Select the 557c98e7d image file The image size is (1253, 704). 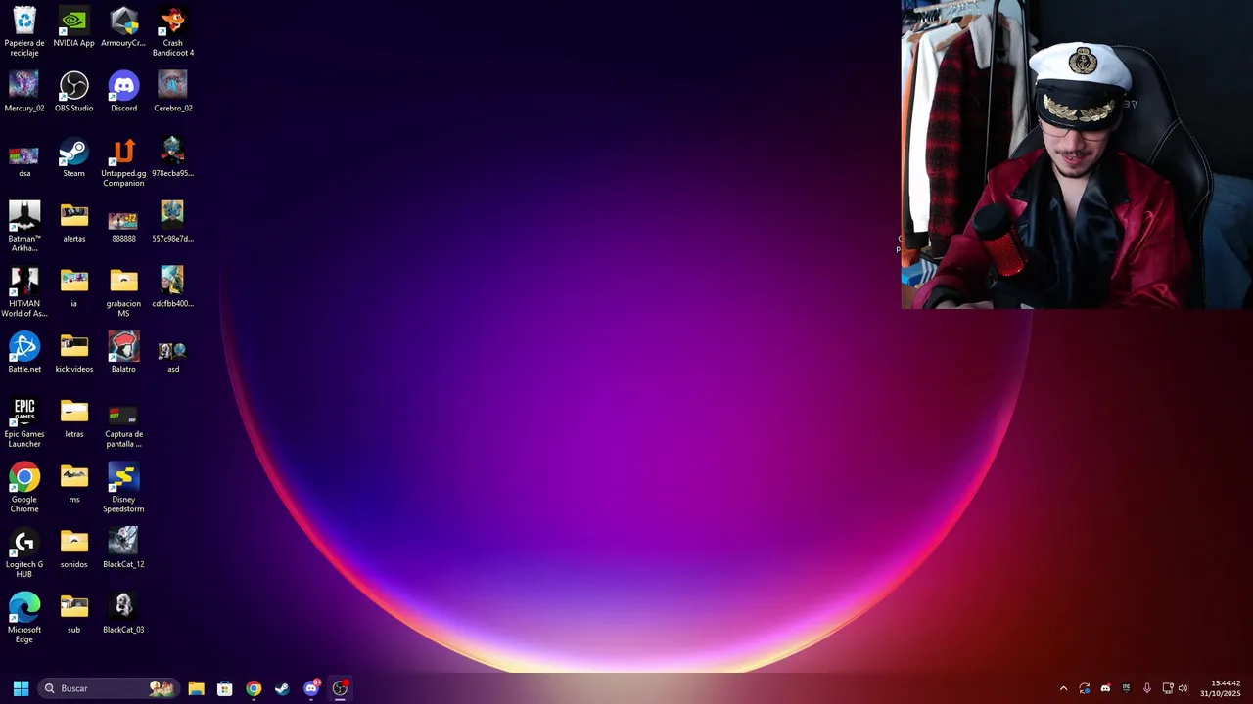pyautogui.click(x=173, y=222)
